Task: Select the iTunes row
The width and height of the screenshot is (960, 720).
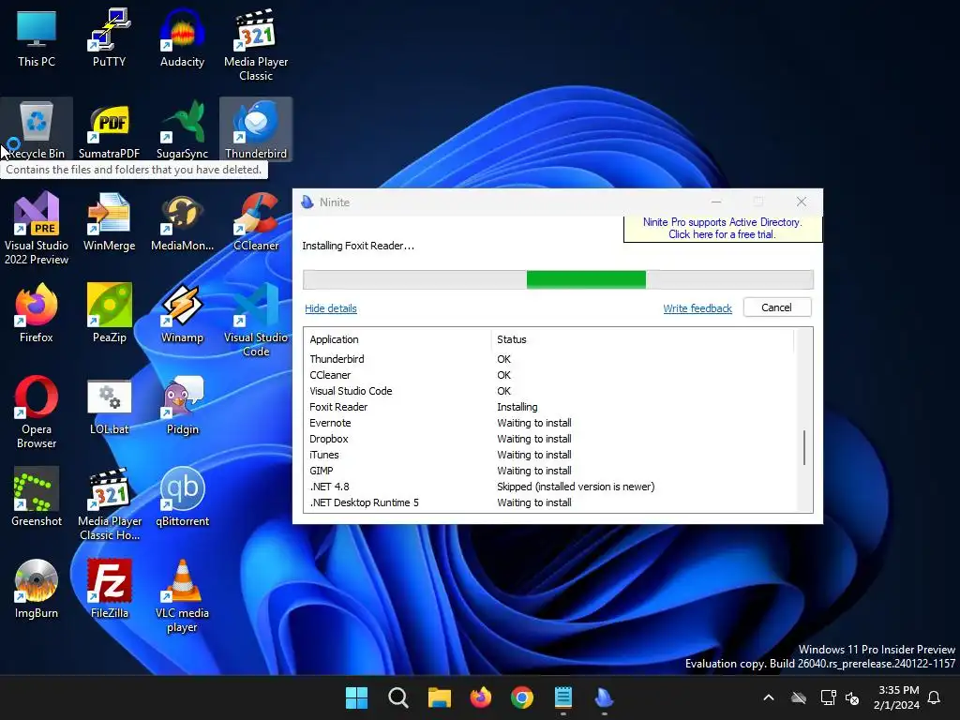Action: pos(551,455)
